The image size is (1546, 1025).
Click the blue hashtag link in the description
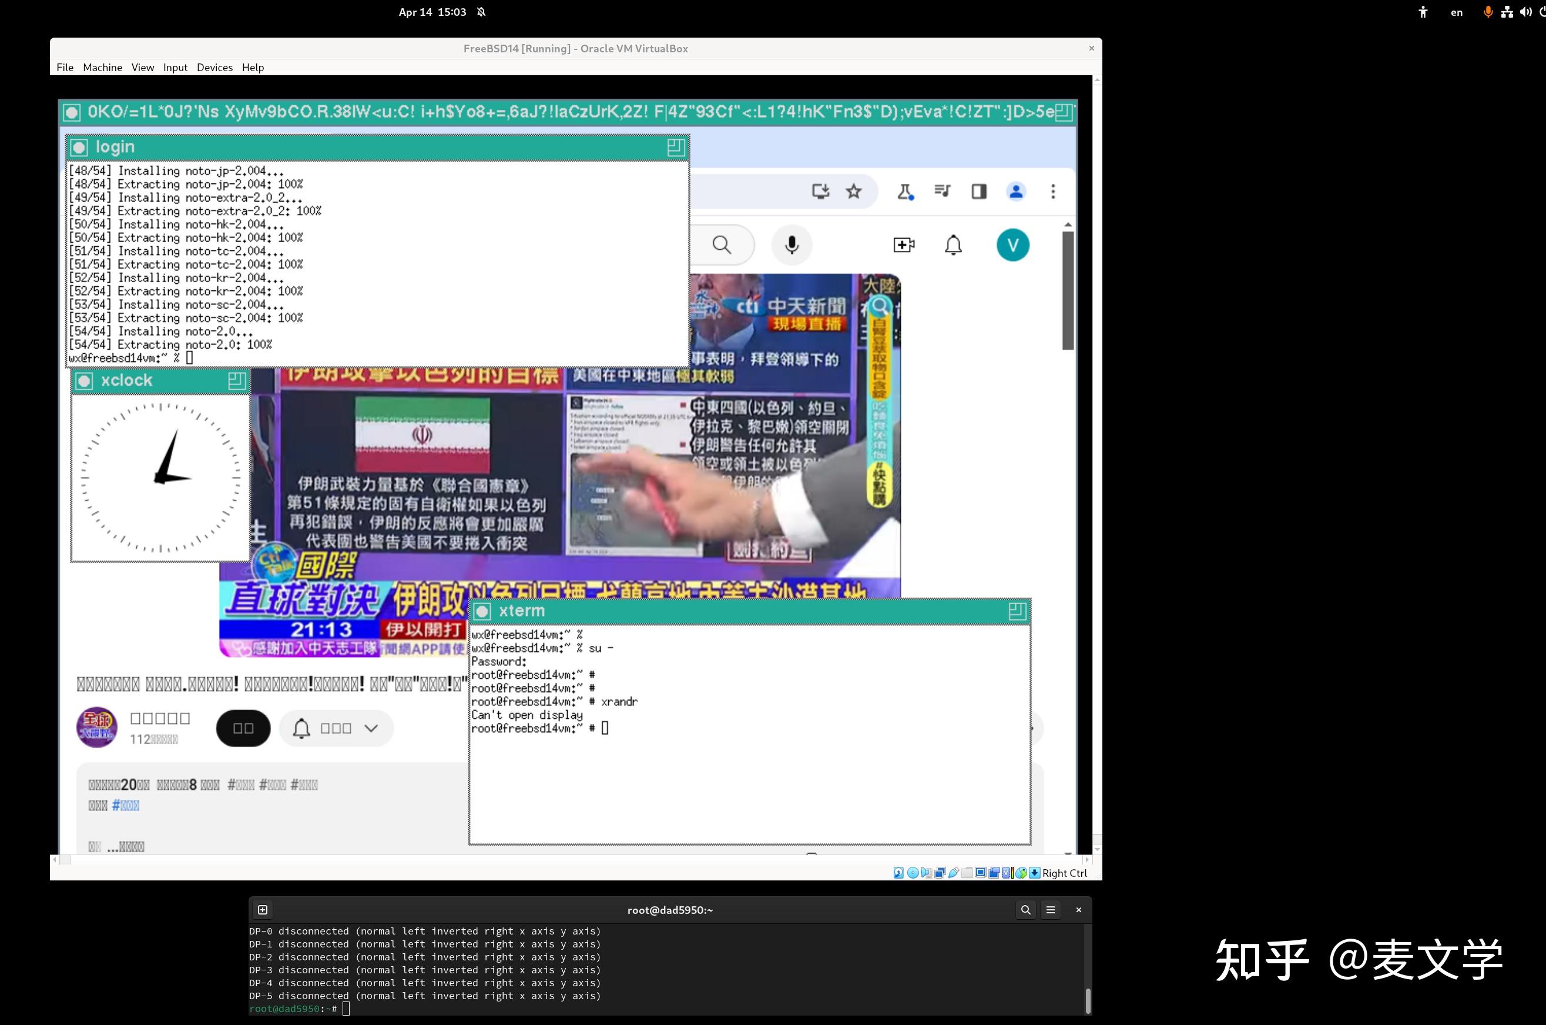tap(127, 805)
